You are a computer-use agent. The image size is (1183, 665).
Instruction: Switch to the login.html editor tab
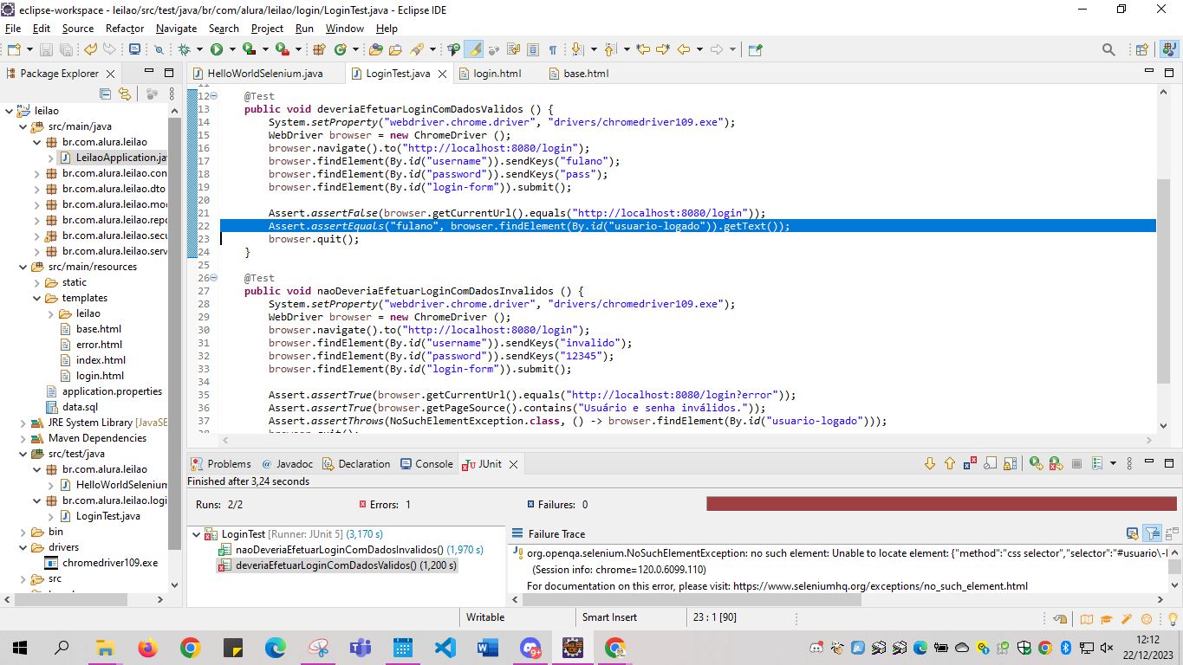point(497,74)
